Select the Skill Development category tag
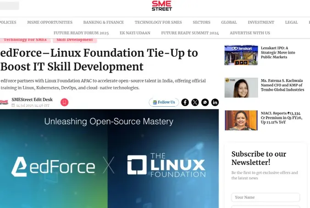This screenshot has height=208, width=310. (x=75, y=40)
